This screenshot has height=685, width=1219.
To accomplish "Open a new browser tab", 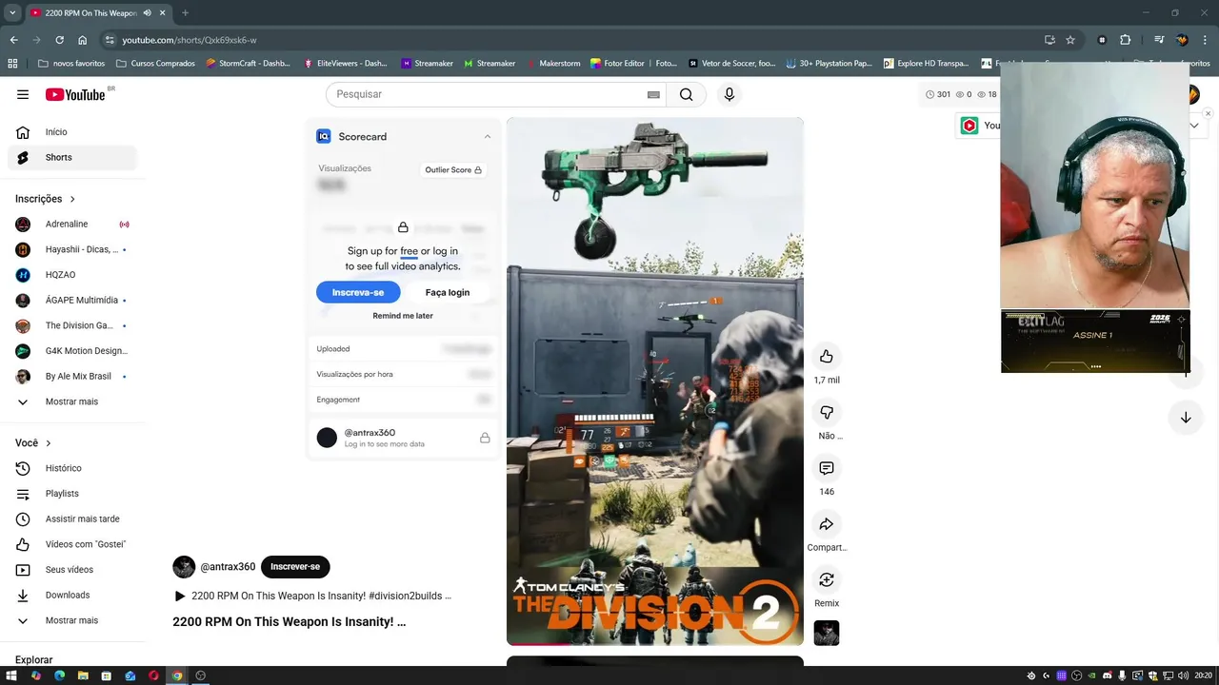I will [185, 13].
